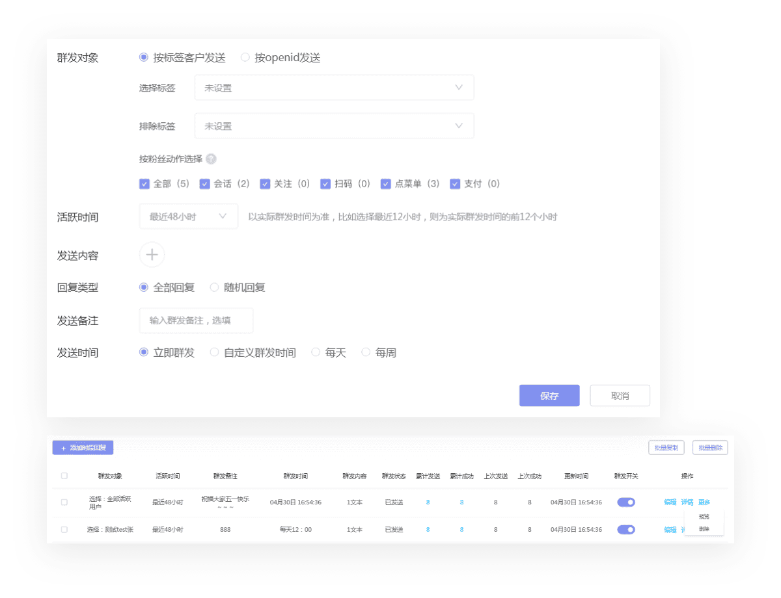Viewport: 781px width, 598px height.
Task: Click the 发送备注 input field
Action: pos(196,320)
